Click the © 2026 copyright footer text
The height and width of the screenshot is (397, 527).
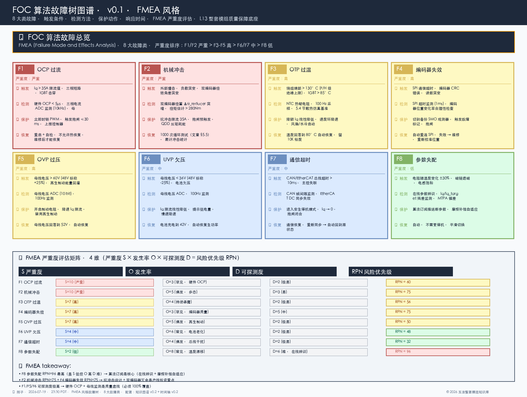pos(467,392)
